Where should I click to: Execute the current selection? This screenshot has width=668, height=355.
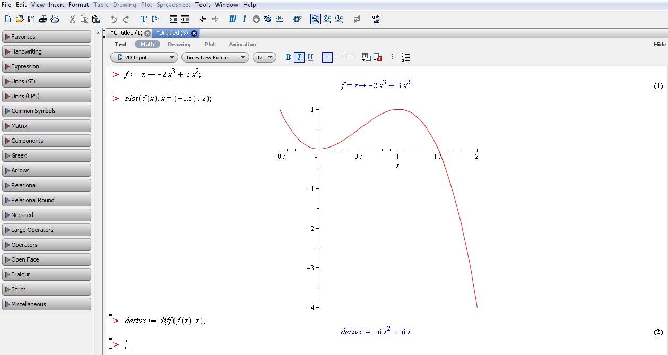pyautogui.click(x=244, y=19)
